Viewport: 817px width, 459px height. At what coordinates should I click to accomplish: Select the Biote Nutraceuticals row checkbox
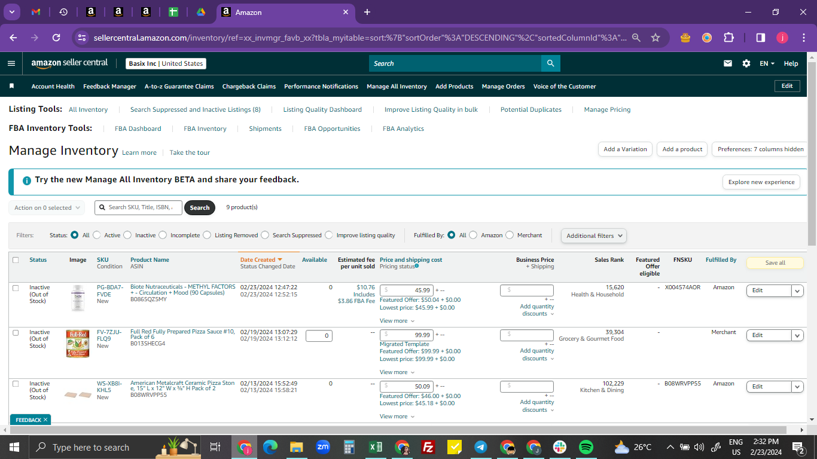click(16, 288)
